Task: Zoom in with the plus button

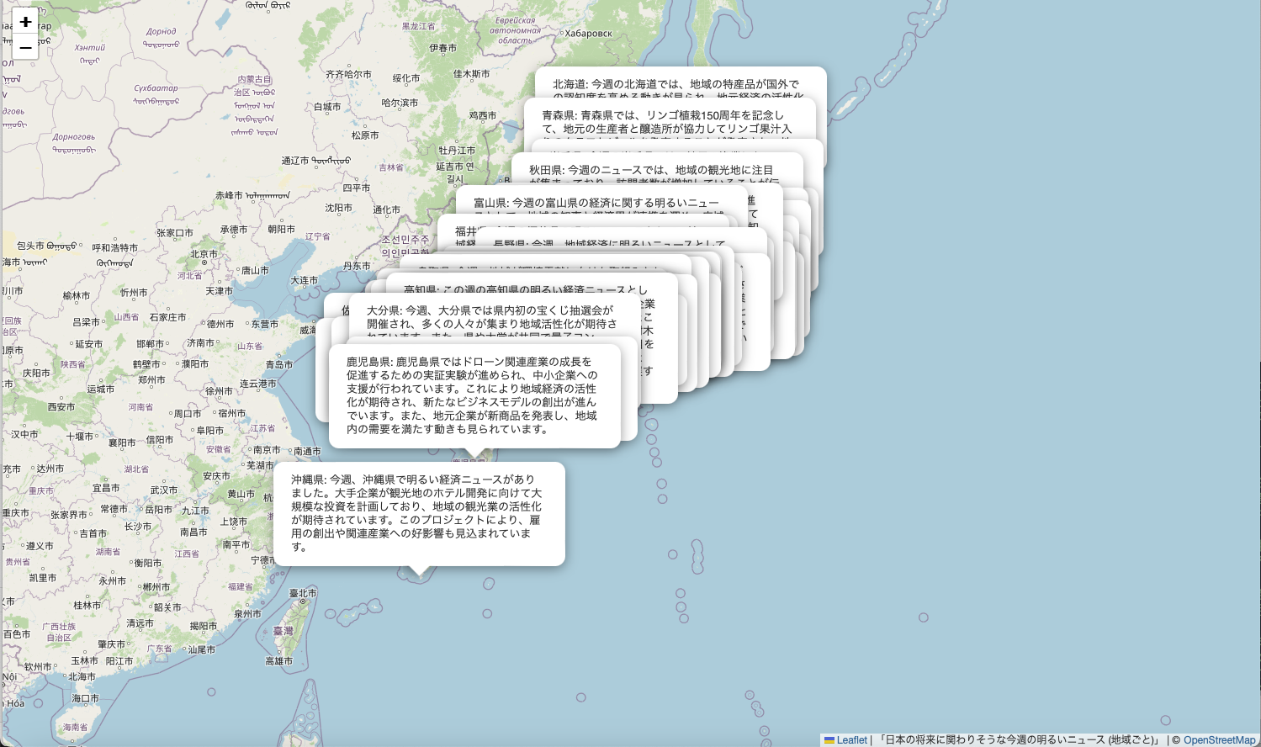Action: coord(25,22)
